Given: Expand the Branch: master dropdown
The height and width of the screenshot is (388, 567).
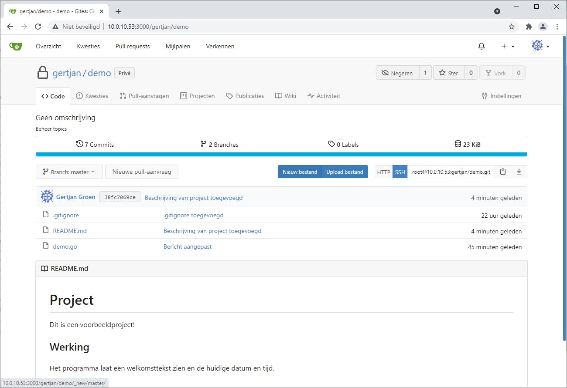Looking at the screenshot, I should click(x=69, y=172).
